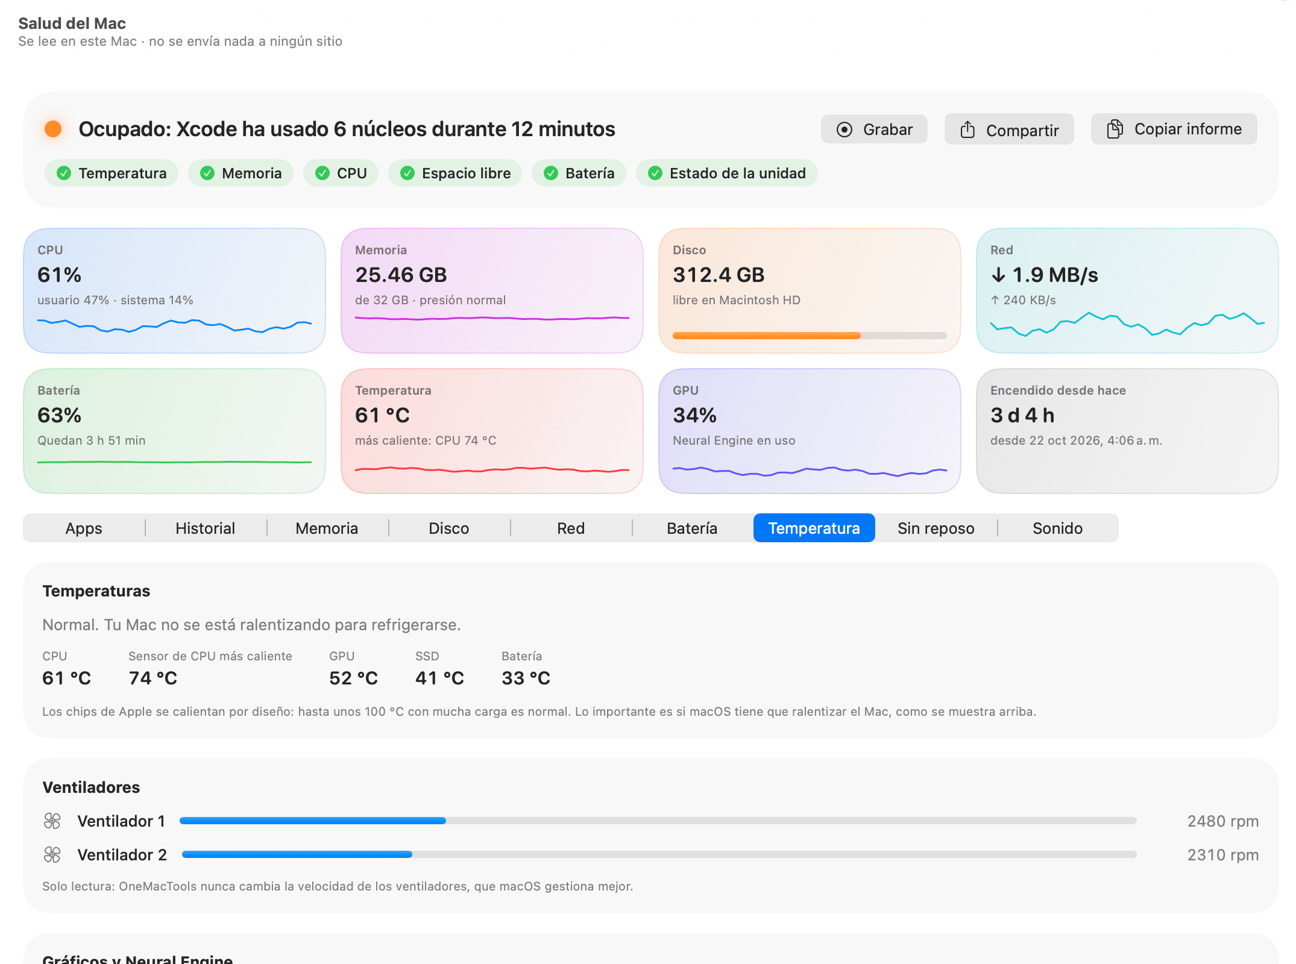Viewport: 1296px width, 964px height.
Task: Click the Compartir button
Action: 1009,130
